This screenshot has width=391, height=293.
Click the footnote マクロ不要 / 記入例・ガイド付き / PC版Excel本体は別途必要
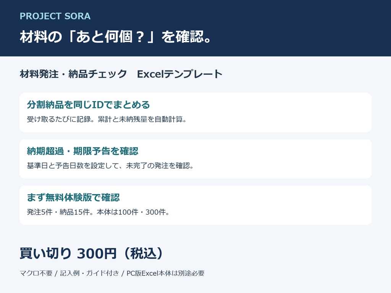(x=112, y=273)
